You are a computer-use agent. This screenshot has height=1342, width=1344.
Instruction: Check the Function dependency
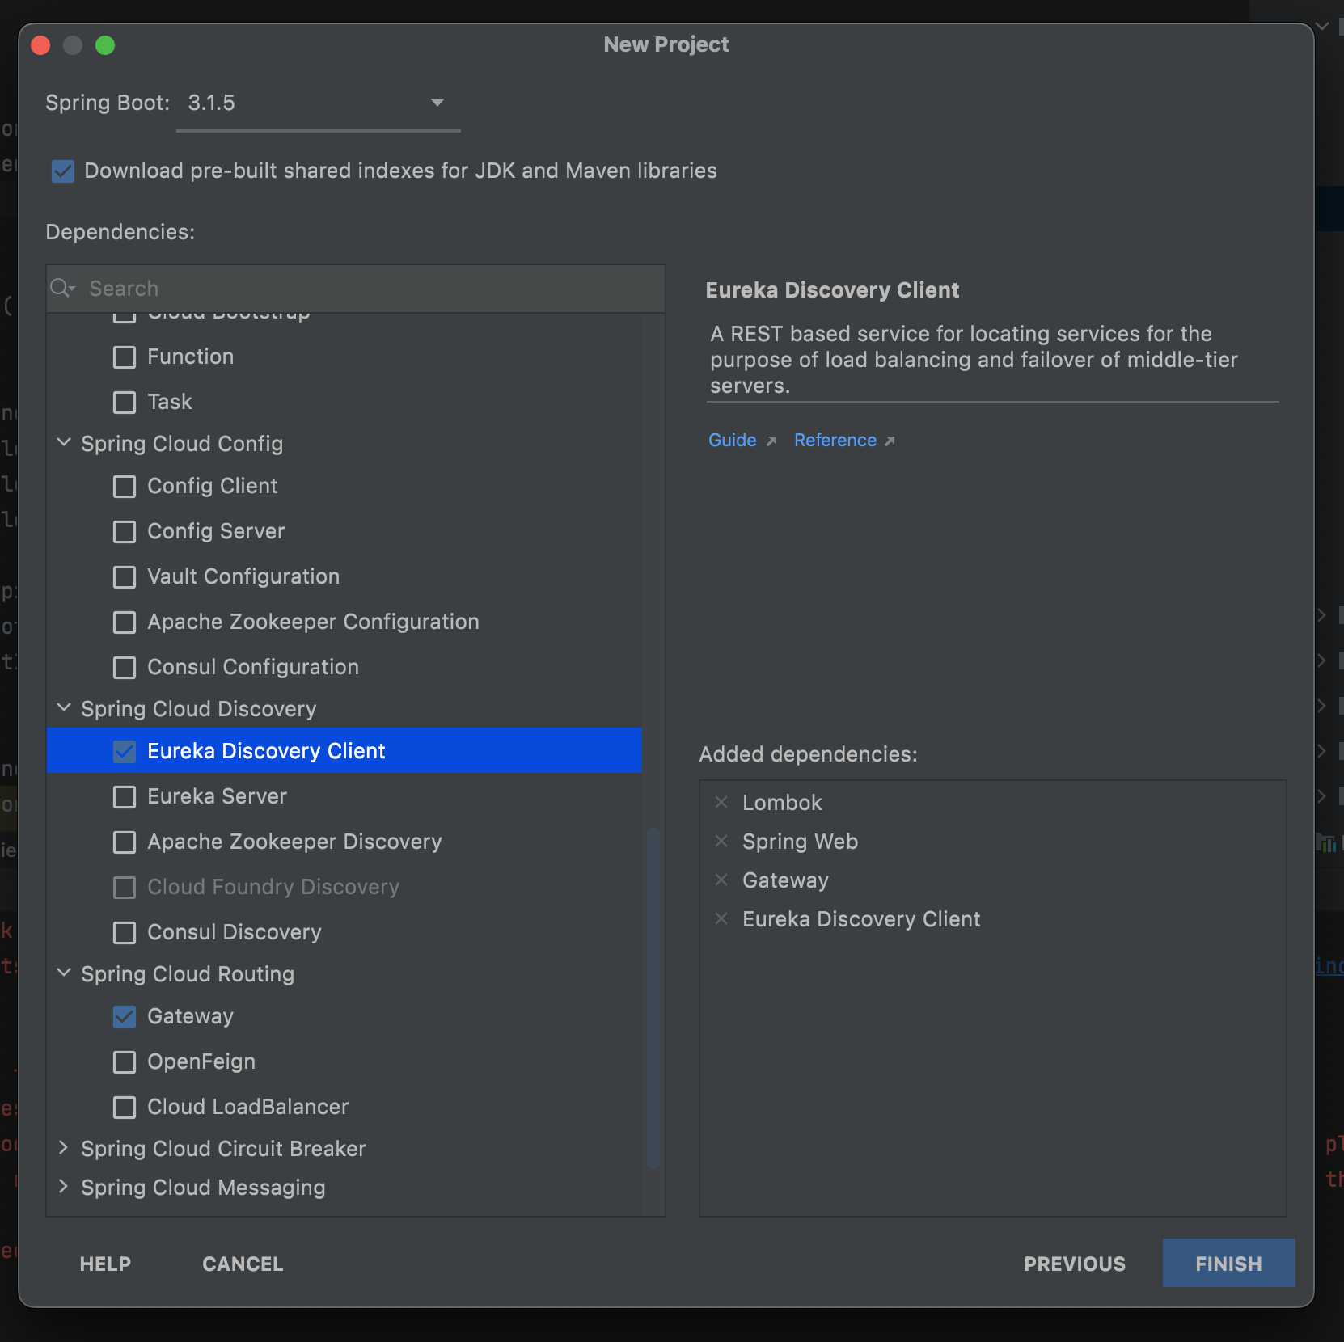pyautogui.click(x=125, y=357)
